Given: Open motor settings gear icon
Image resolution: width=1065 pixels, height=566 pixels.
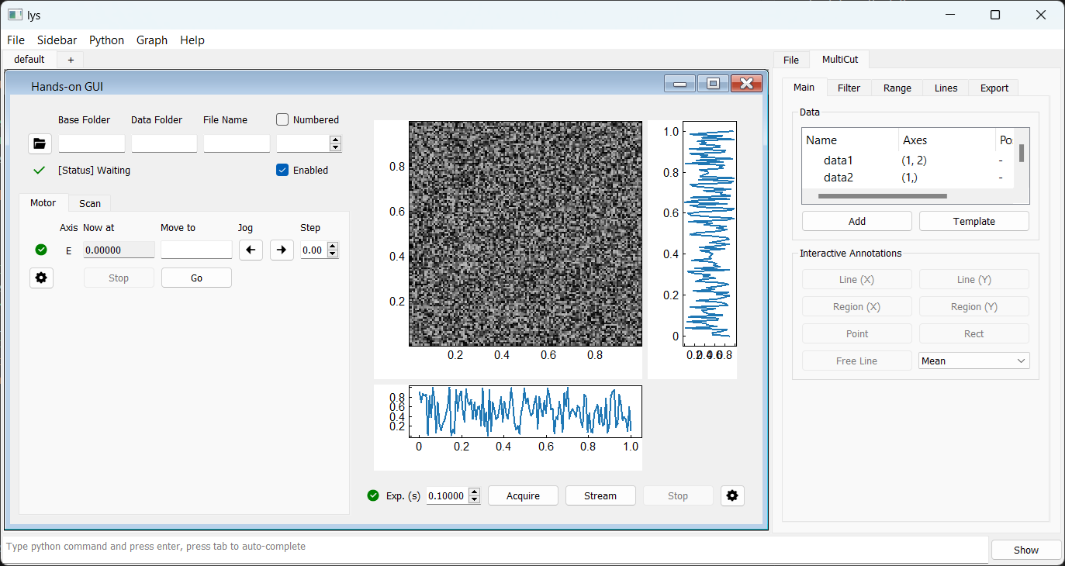Looking at the screenshot, I should click(41, 278).
